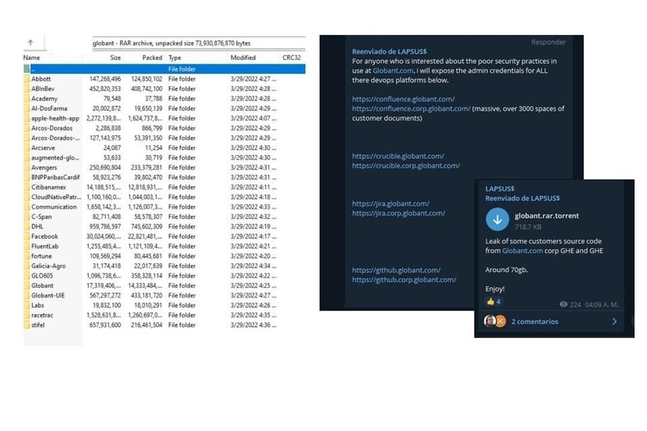This screenshot has height=431, width=647.
Task: Click the up-directory arrow icon
Action: coord(30,42)
